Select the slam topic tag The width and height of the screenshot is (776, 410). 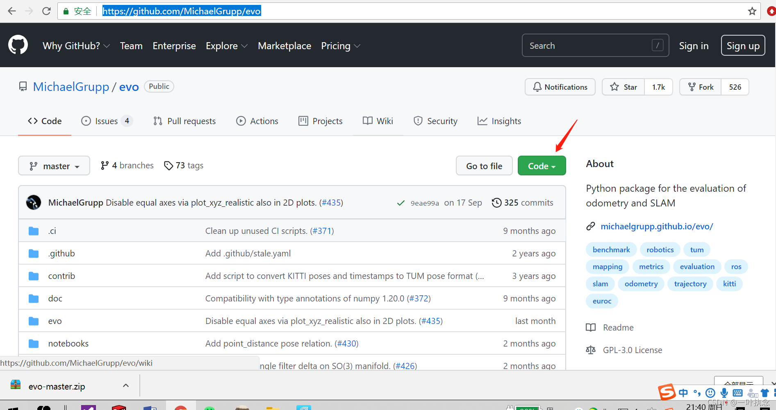(x=600, y=284)
